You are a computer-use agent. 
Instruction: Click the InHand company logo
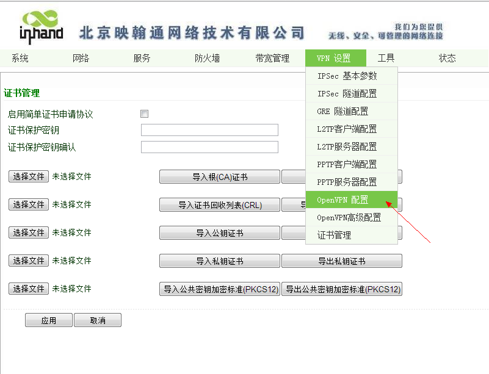click(41, 27)
